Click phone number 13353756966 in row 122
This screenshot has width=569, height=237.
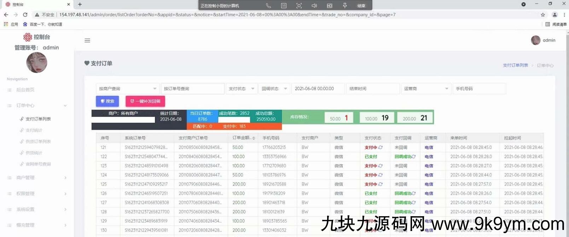tap(274, 157)
